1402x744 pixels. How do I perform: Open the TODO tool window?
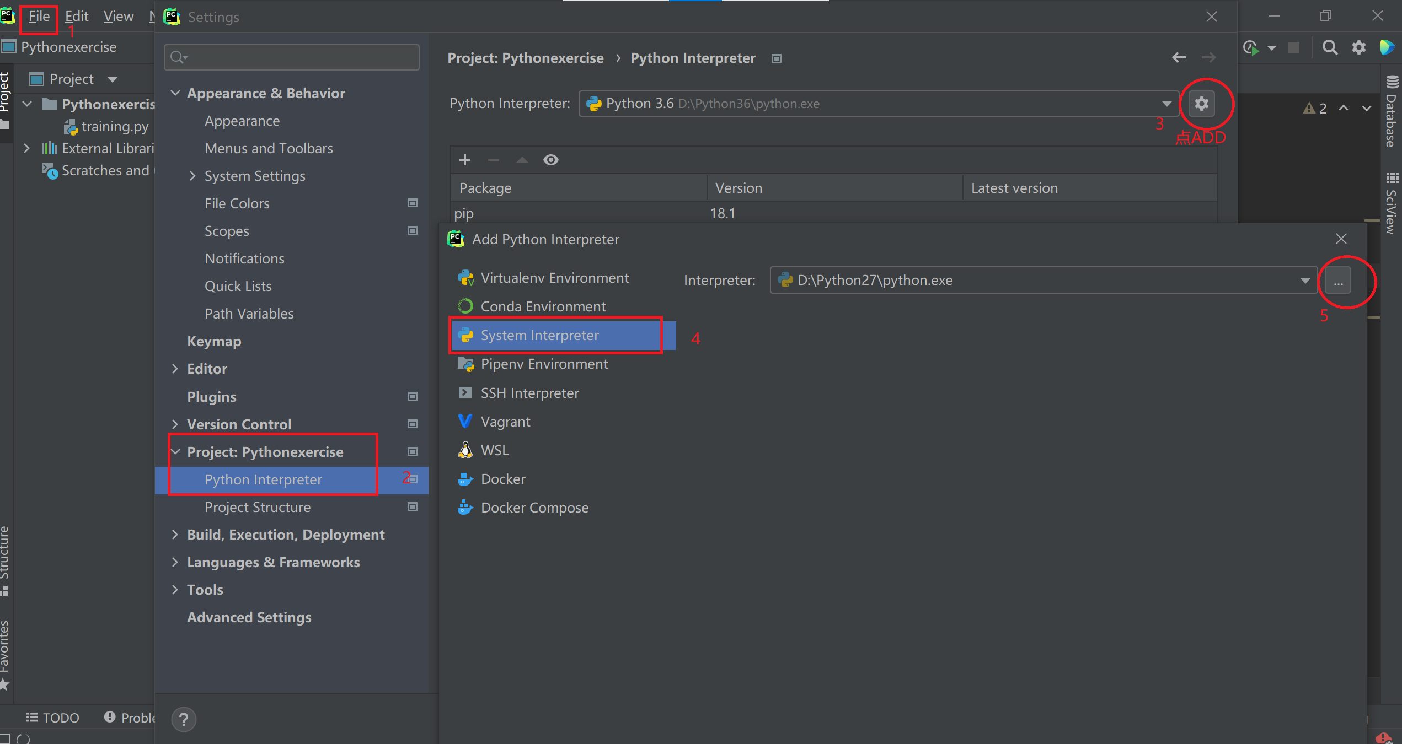(x=53, y=718)
